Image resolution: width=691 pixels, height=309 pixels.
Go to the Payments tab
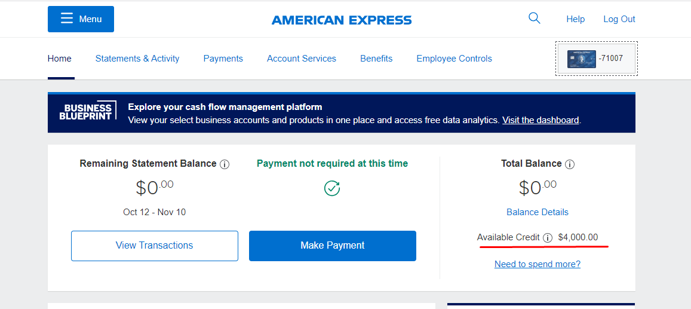[x=223, y=59]
